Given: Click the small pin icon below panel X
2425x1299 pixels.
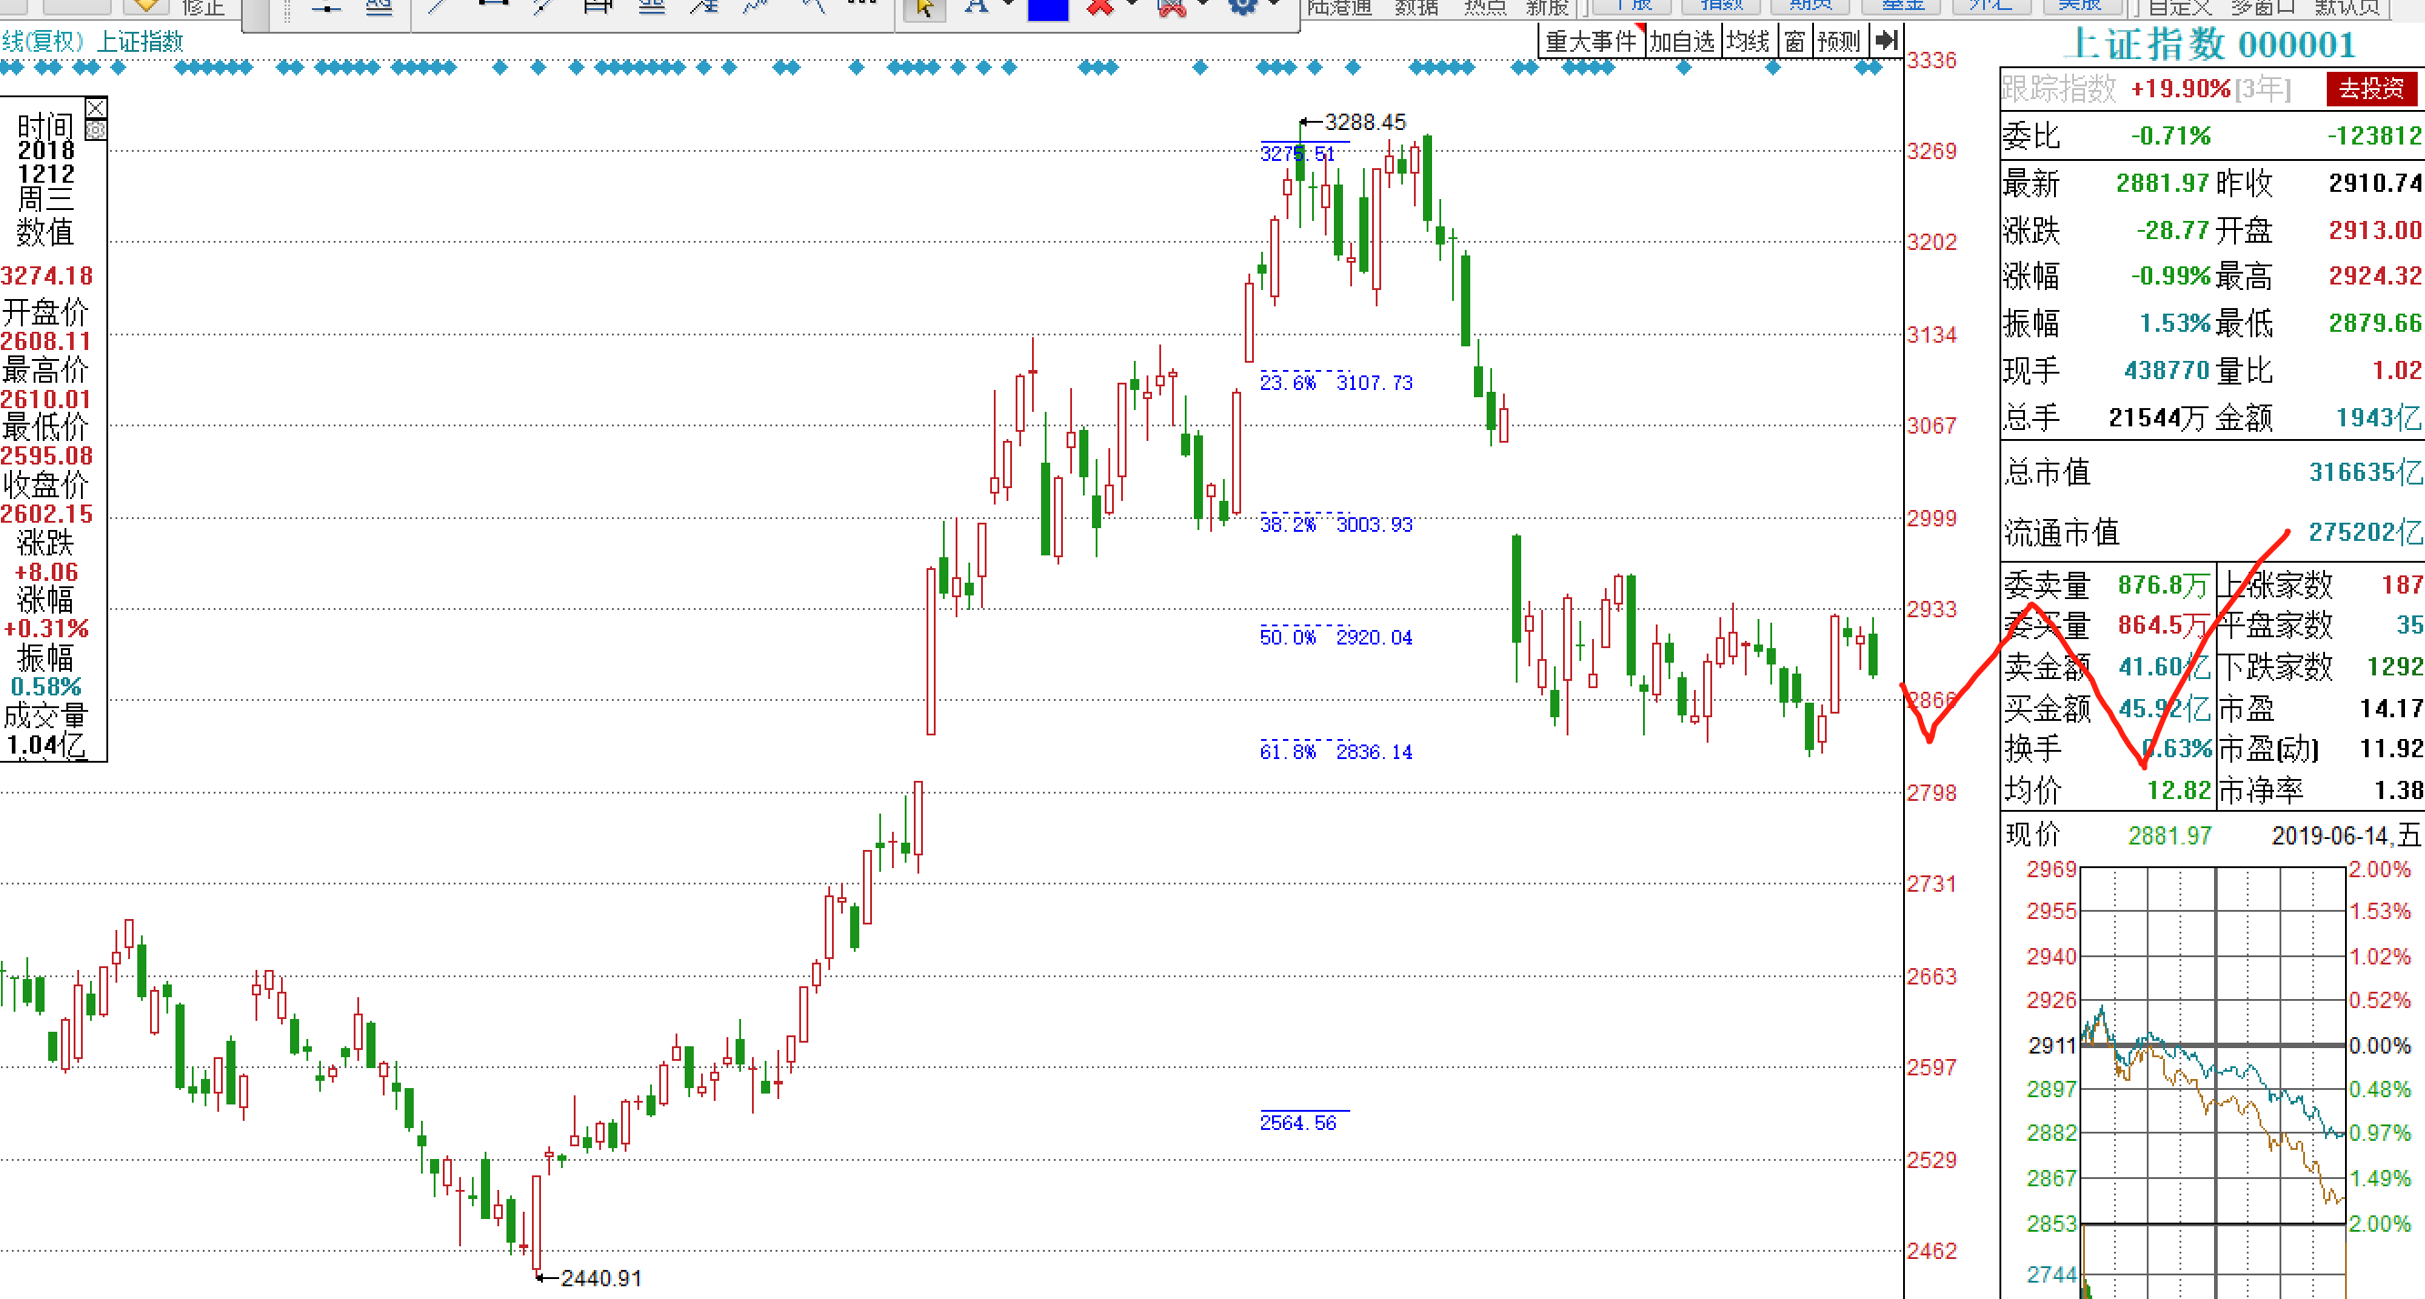Looking at the screenshot, I should (96, 130).
